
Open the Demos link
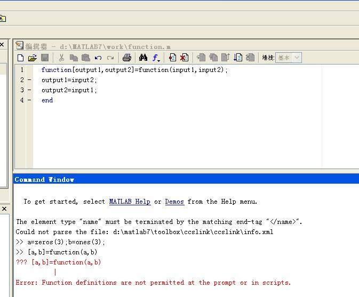[174, 202]
